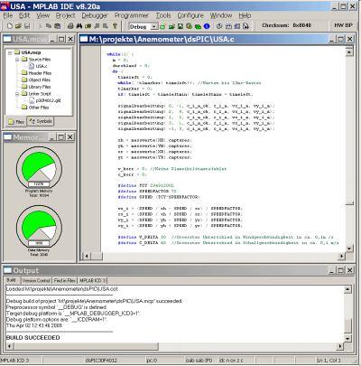361x366 pixels.
Task: Switch to the MPLAB ICD 3 output tab
Action: pos(93,280)
